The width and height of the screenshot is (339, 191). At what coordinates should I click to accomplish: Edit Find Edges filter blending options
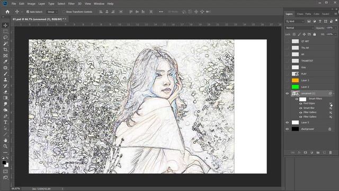click(x=331, y=104)
